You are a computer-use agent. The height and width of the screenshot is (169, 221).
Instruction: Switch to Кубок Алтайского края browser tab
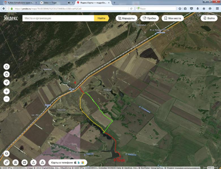18,3
